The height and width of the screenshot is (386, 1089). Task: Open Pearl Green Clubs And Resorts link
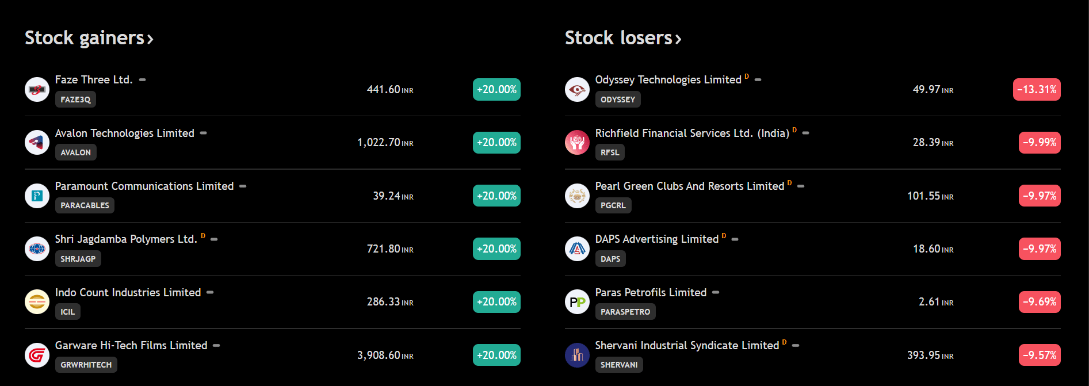click(x=689, y=186)
